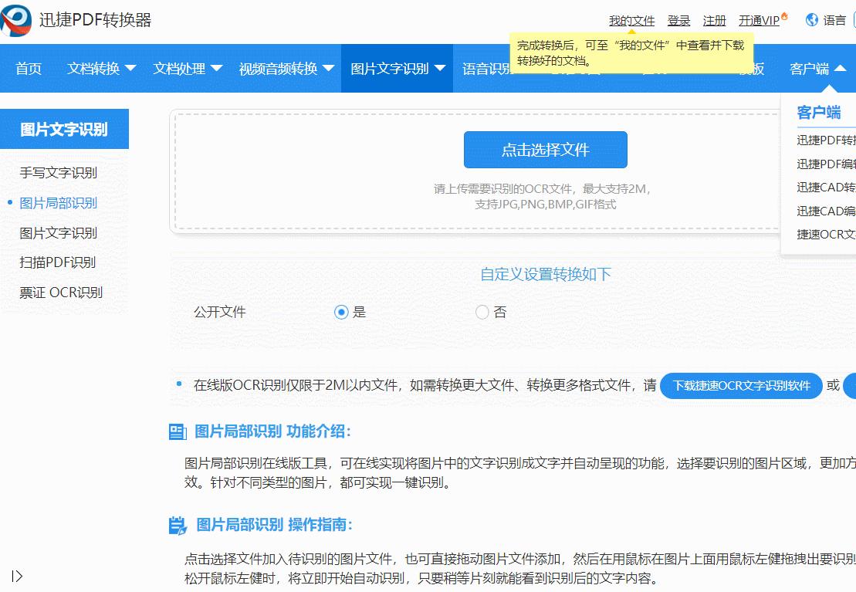856x592 pixels.
Task: Click the bullet dot beside 图片局部识别
Action: [x=8, y=203]
